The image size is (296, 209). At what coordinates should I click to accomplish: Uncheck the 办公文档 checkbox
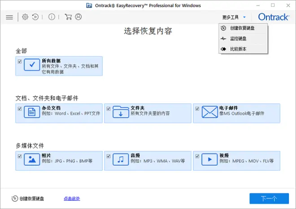[x=20, y=109]
